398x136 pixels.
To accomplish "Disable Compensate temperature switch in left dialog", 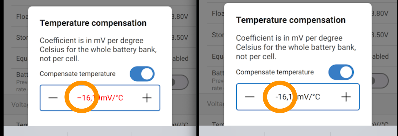I will 142,74.
